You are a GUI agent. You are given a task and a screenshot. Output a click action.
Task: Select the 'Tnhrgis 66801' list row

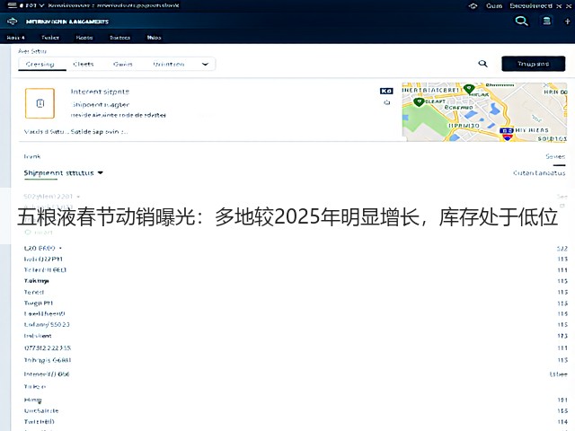tap(296, 360)
